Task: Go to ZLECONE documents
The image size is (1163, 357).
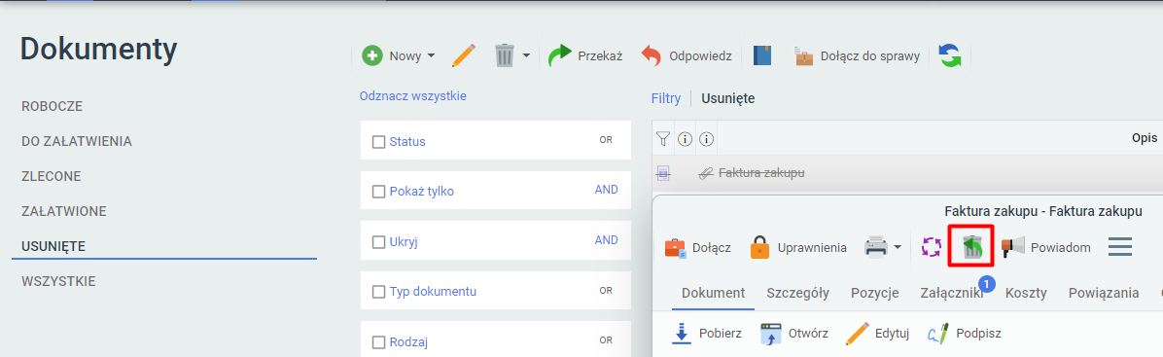Action: tap(52, 177)
